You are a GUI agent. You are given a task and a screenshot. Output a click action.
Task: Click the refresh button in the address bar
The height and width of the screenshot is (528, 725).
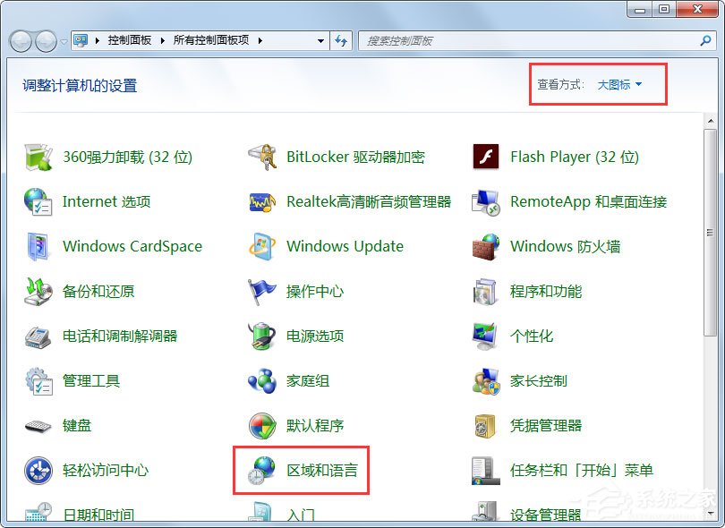point(341,40)
